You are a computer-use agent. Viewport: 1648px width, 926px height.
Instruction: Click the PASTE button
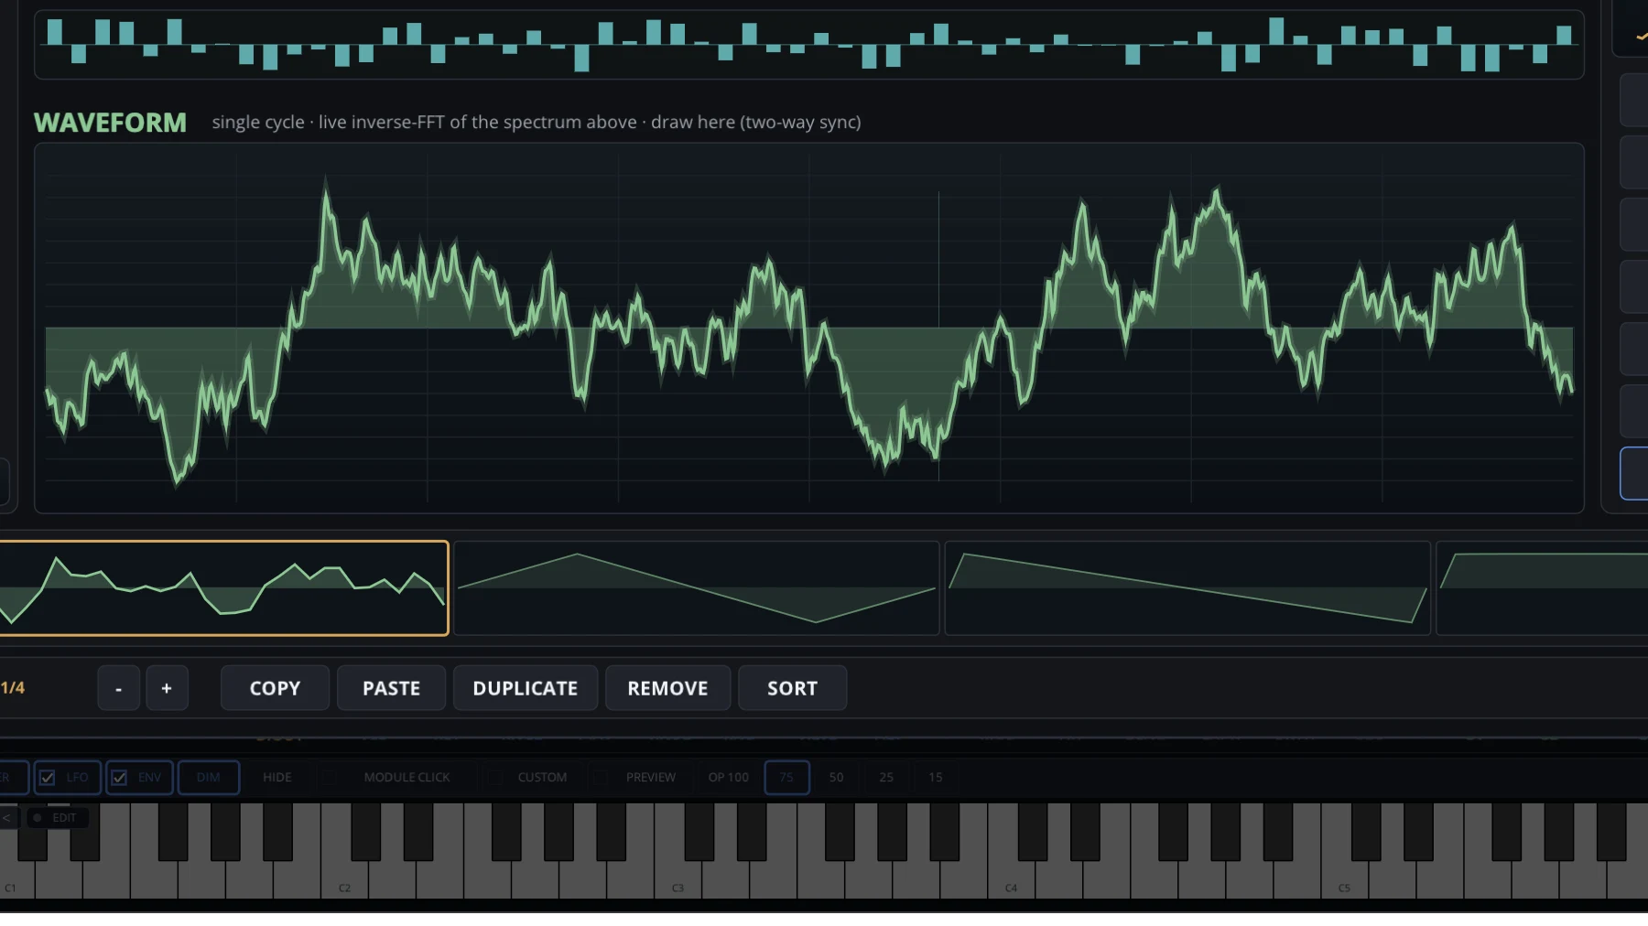point(391,688)
